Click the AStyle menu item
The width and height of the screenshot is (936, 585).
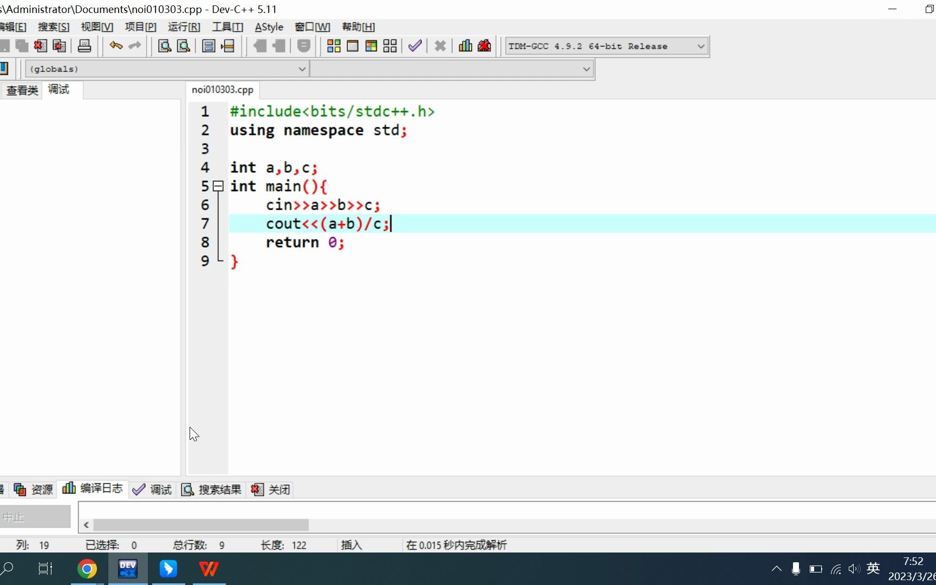(269, 27)
